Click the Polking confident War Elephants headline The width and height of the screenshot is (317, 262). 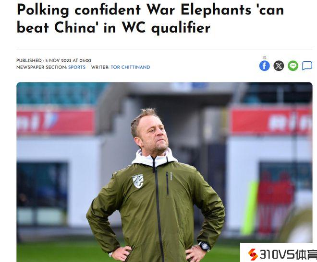click(150, 18)
